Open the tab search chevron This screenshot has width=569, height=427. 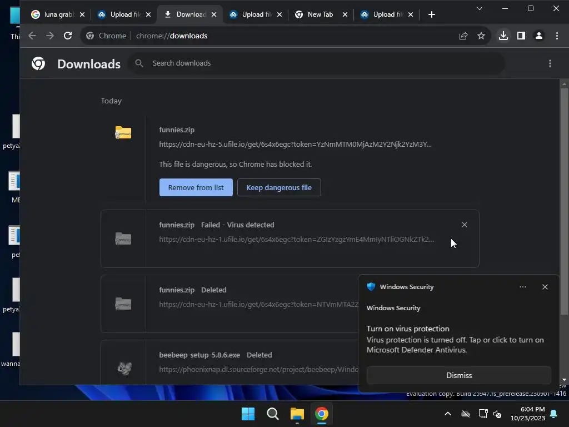click(x=480, y=8)
